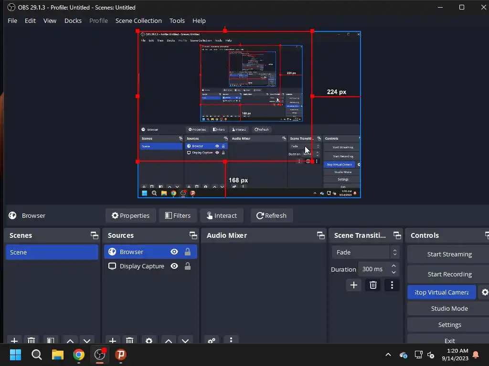The image size is (489, 366).
Task: Click the OBS preview canvas thumbnail
Action: pos(249,114)
